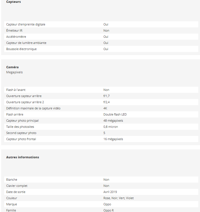This screenshot has height=212, width=200.
Task: Click the Megapixels subtitle under Caméra
Action: (14, 72)
